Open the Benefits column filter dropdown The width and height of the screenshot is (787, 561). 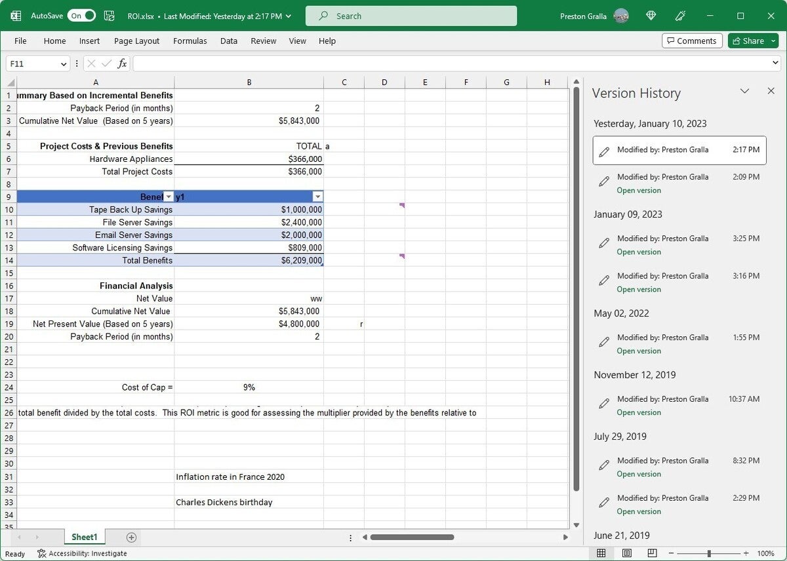point(168,197)
